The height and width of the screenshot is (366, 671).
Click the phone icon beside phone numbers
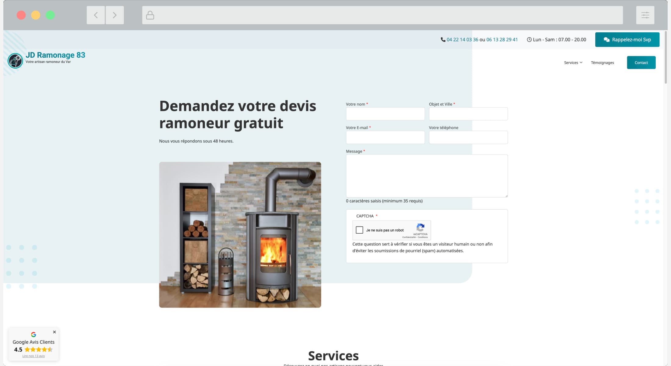[x=443, y=40]
